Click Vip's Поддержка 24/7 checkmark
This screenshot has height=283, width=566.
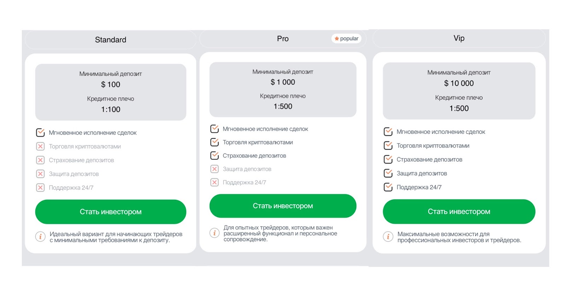tap(388, 187)
